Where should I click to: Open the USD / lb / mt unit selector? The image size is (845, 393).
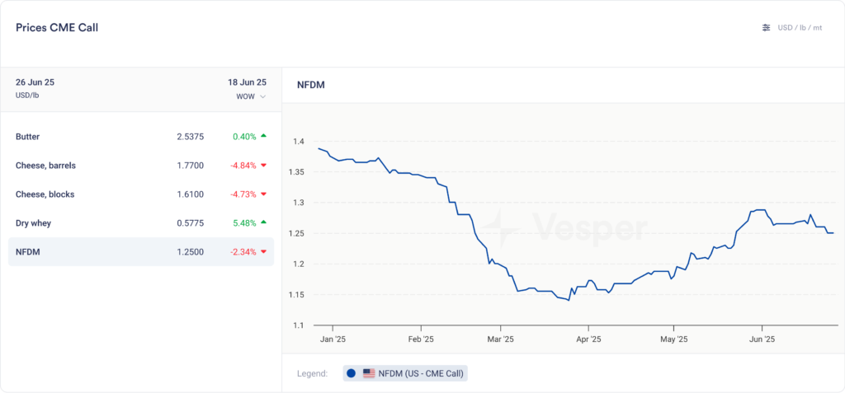pyautogui.click(x=800, y=28)
